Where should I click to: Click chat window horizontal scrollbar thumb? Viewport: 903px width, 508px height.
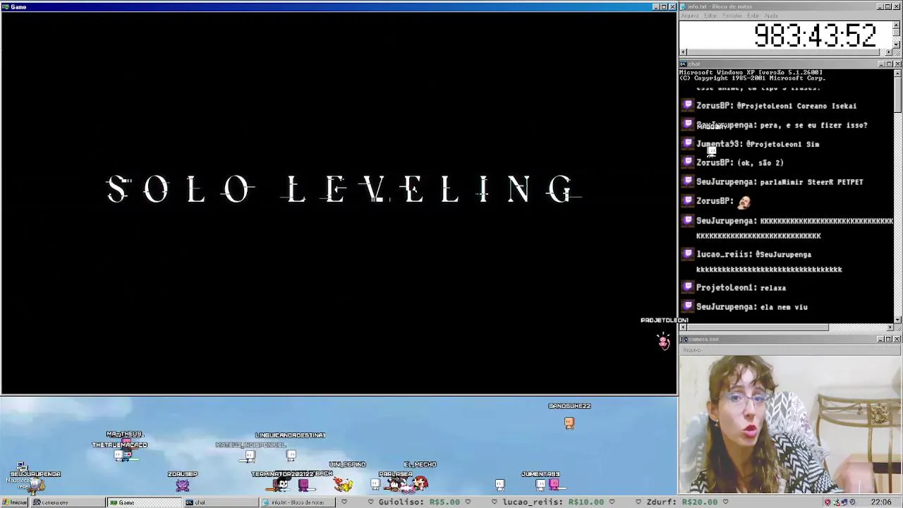[758, 327]
